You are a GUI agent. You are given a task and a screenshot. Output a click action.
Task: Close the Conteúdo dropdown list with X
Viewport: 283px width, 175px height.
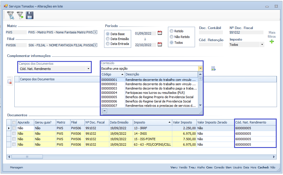pyautogui.click(x=104, y=111)
